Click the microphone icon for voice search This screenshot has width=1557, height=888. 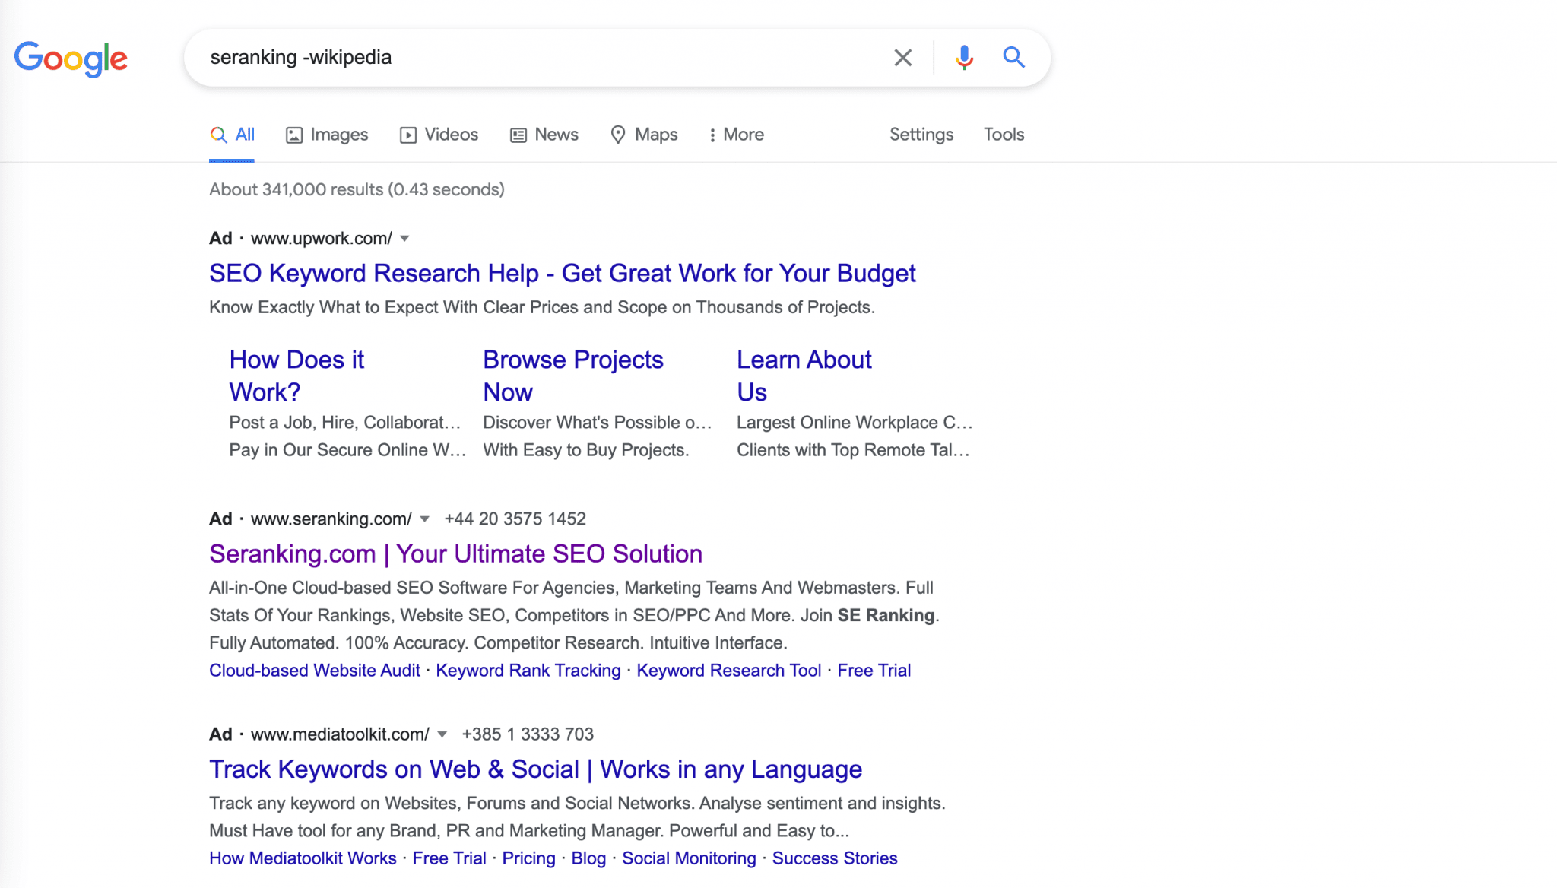962,57
